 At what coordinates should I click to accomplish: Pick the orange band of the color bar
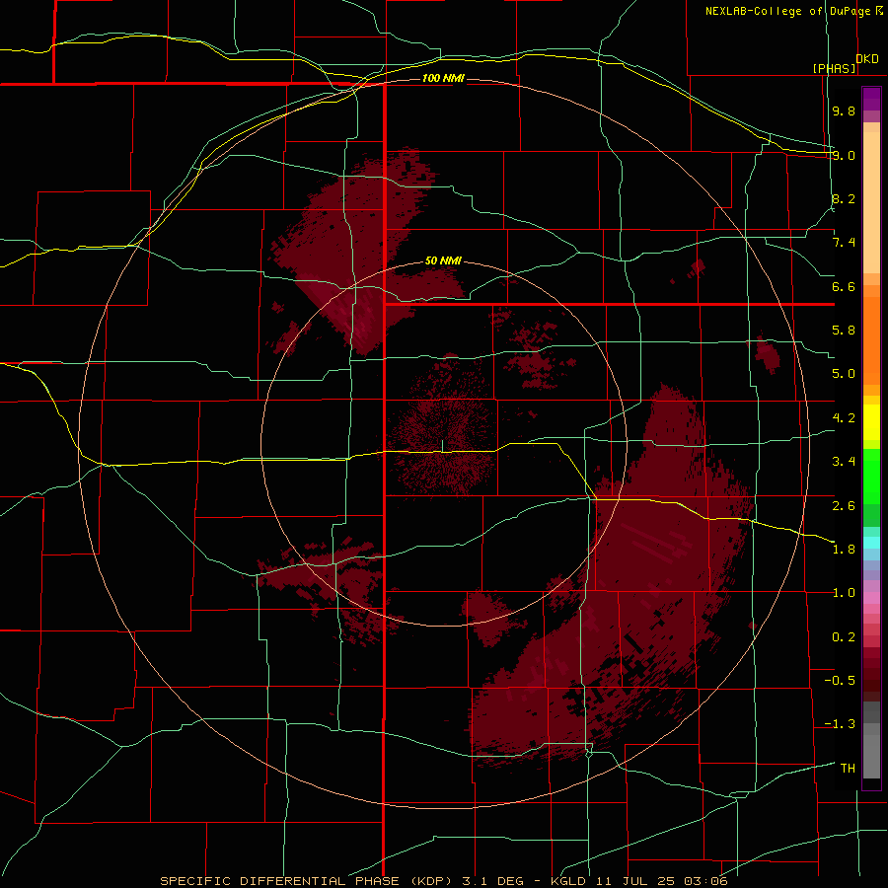(x=871, y=340)
